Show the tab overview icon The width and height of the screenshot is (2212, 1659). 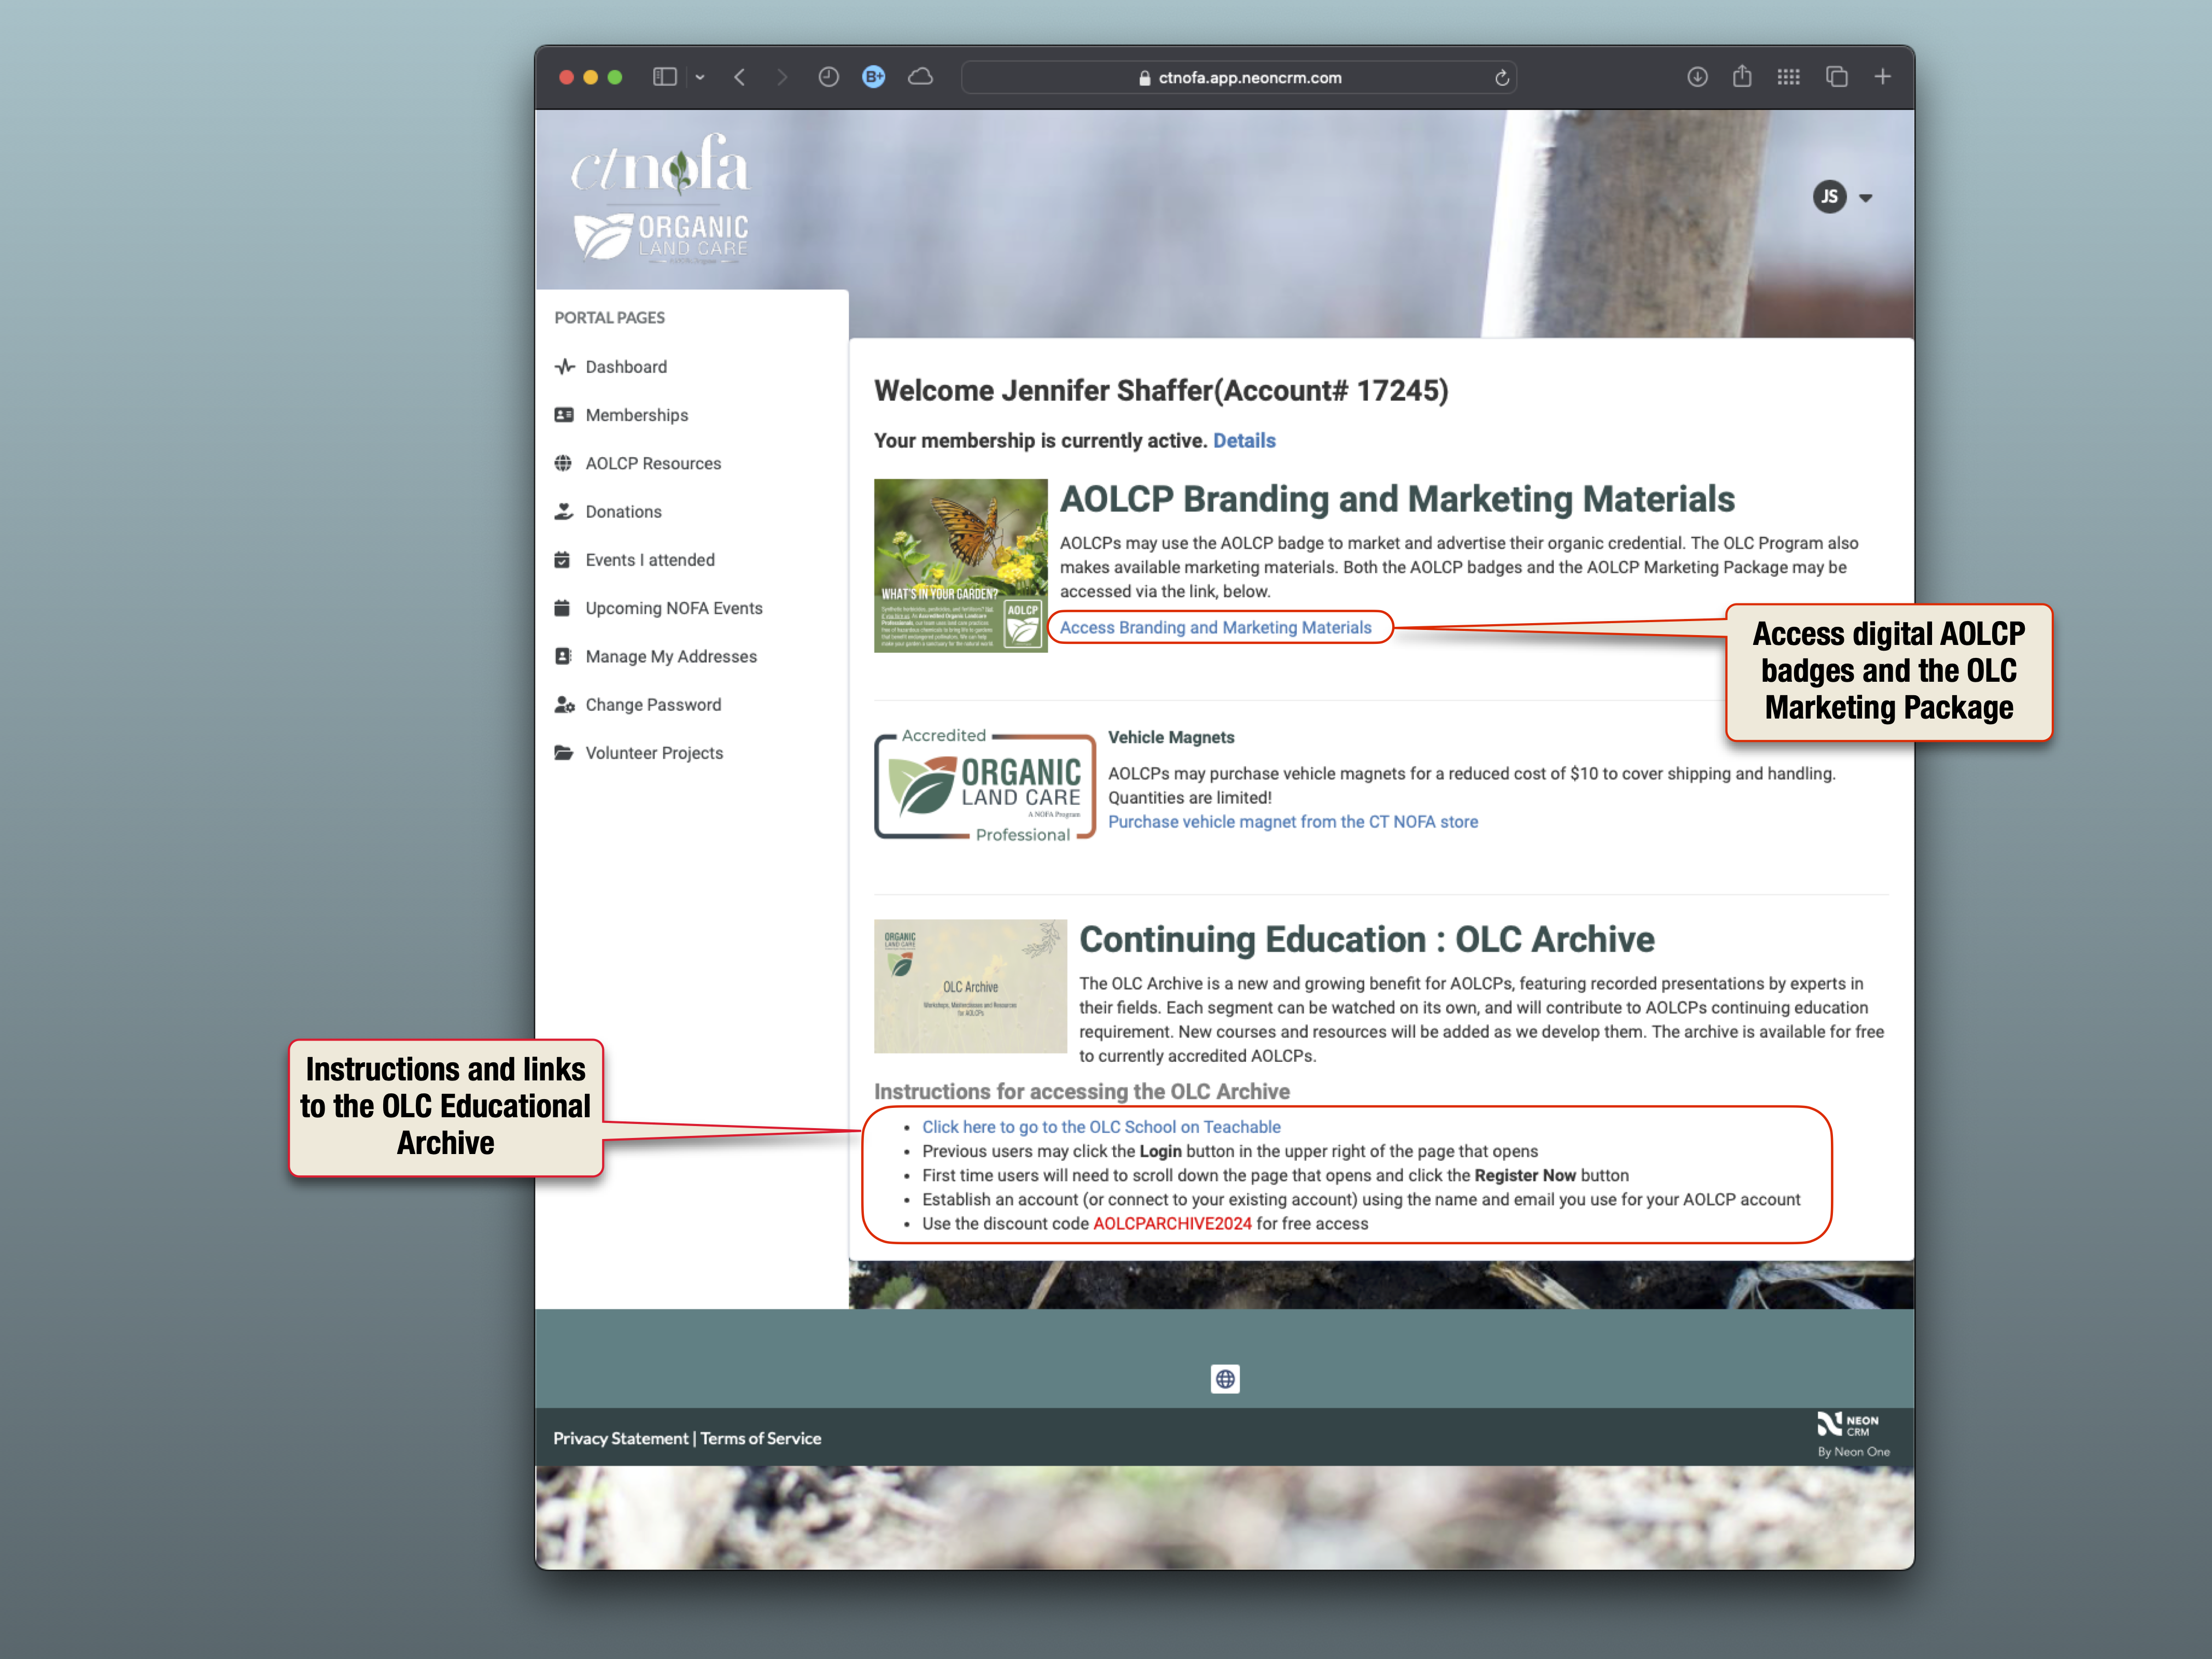tap(1836, 77)
